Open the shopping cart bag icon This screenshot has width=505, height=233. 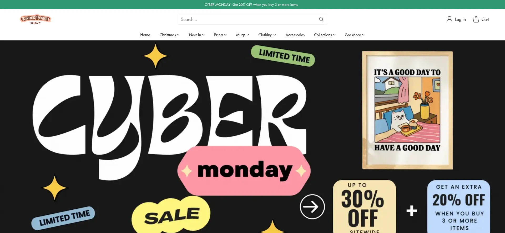(476, 19)
